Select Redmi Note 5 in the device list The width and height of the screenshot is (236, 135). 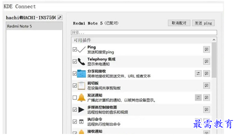click(x=34, y=26)
